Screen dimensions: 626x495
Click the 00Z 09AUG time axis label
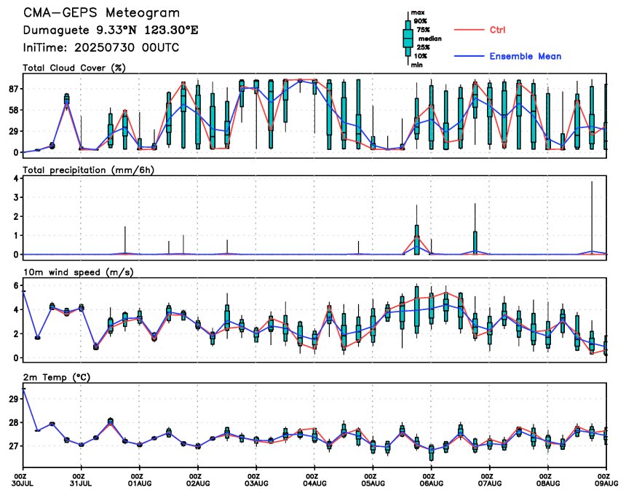[606, 480]
